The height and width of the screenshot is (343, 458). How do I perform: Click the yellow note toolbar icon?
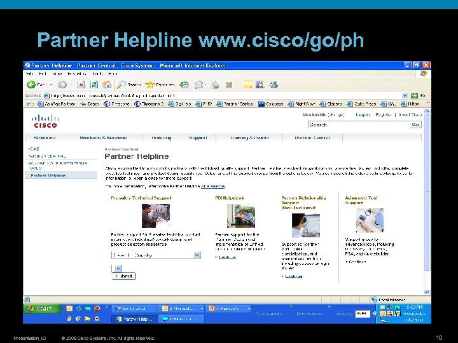click(247, 84)
